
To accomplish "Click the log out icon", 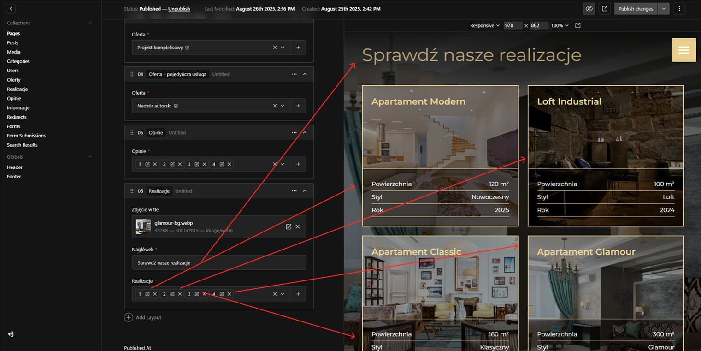I will [x=11, y=334].
